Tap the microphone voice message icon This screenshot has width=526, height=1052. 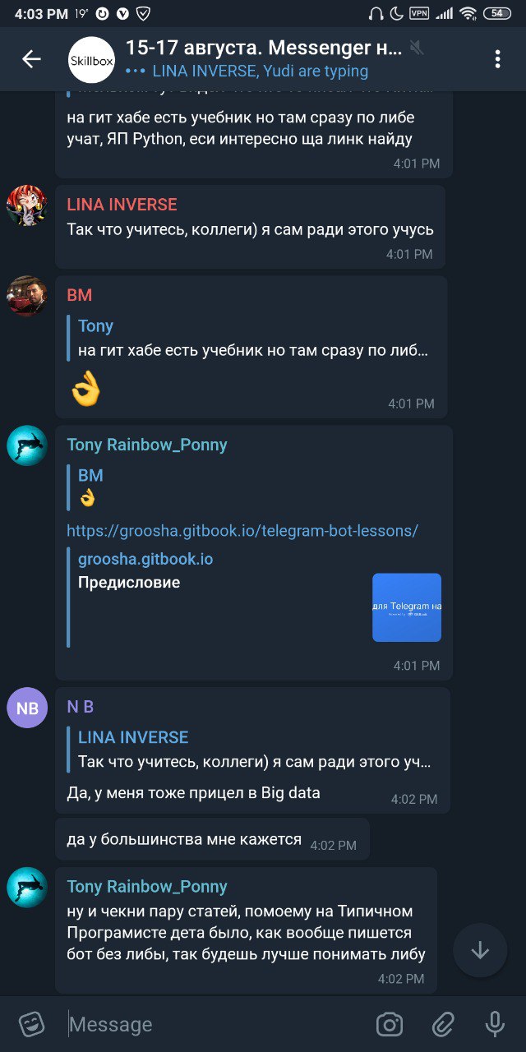pyautogui.click(x=495, y=1024)
